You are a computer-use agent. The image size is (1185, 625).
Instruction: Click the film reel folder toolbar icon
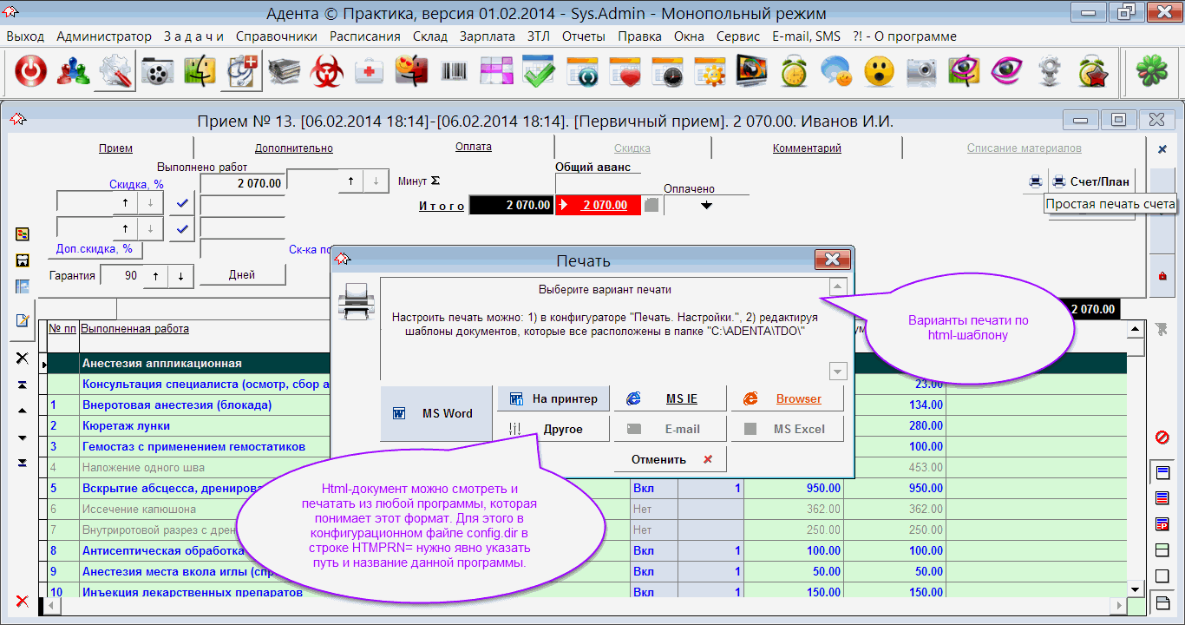pyautogui.click(x=157, y=72)
